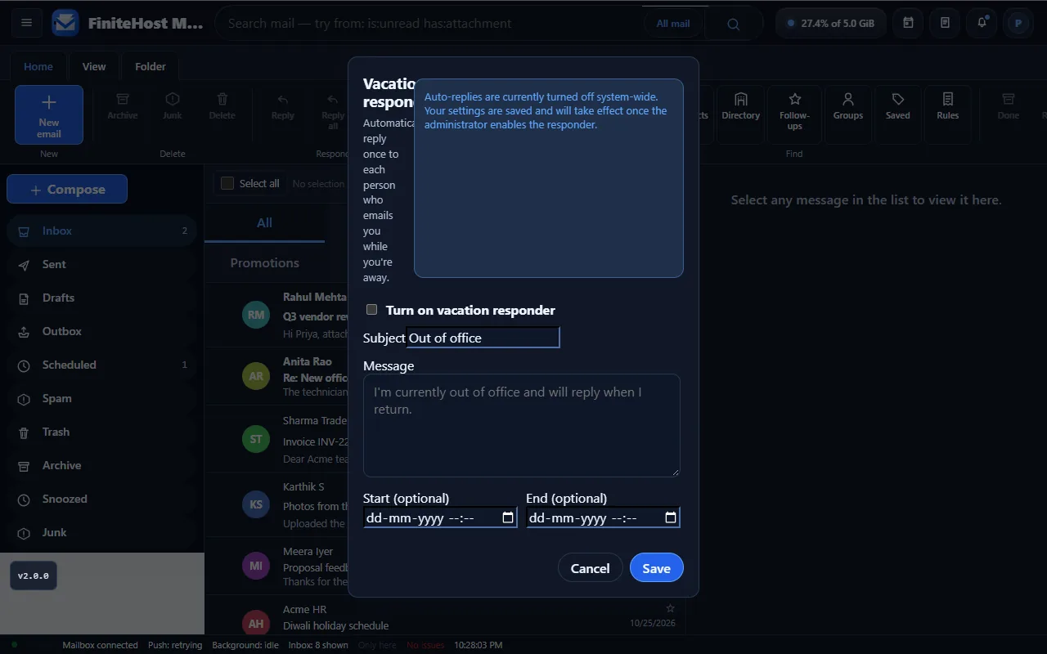
Task: Click the Compose button
Action: pos(67,189)
